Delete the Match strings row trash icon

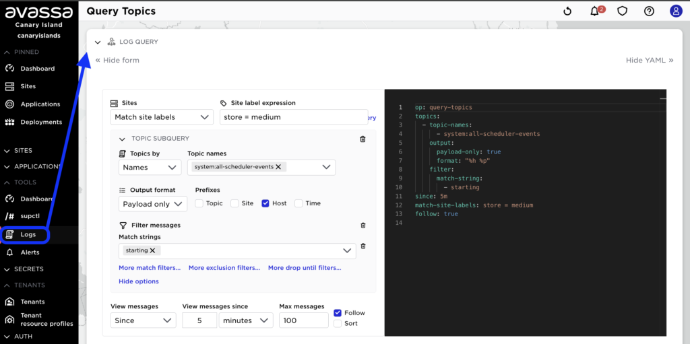pyautogui.click(x=363, y=246)
